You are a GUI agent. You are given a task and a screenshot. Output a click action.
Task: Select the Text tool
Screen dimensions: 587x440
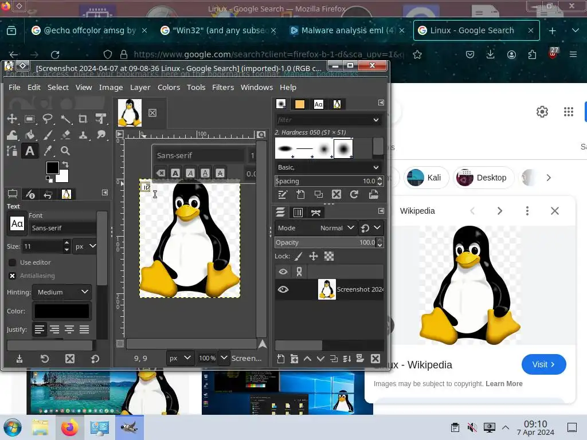[x=30, y=151]
